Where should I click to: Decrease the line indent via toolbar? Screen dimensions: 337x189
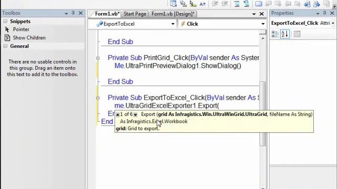tap(215, 4)
